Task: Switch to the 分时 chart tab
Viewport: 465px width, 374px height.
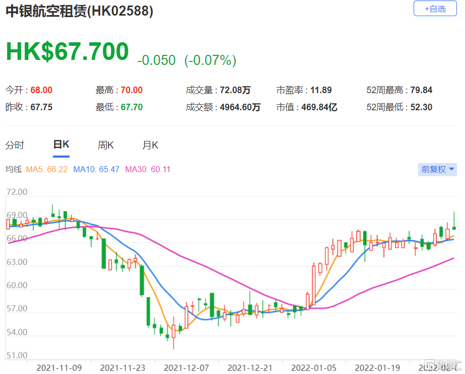Action: point(15,145)
